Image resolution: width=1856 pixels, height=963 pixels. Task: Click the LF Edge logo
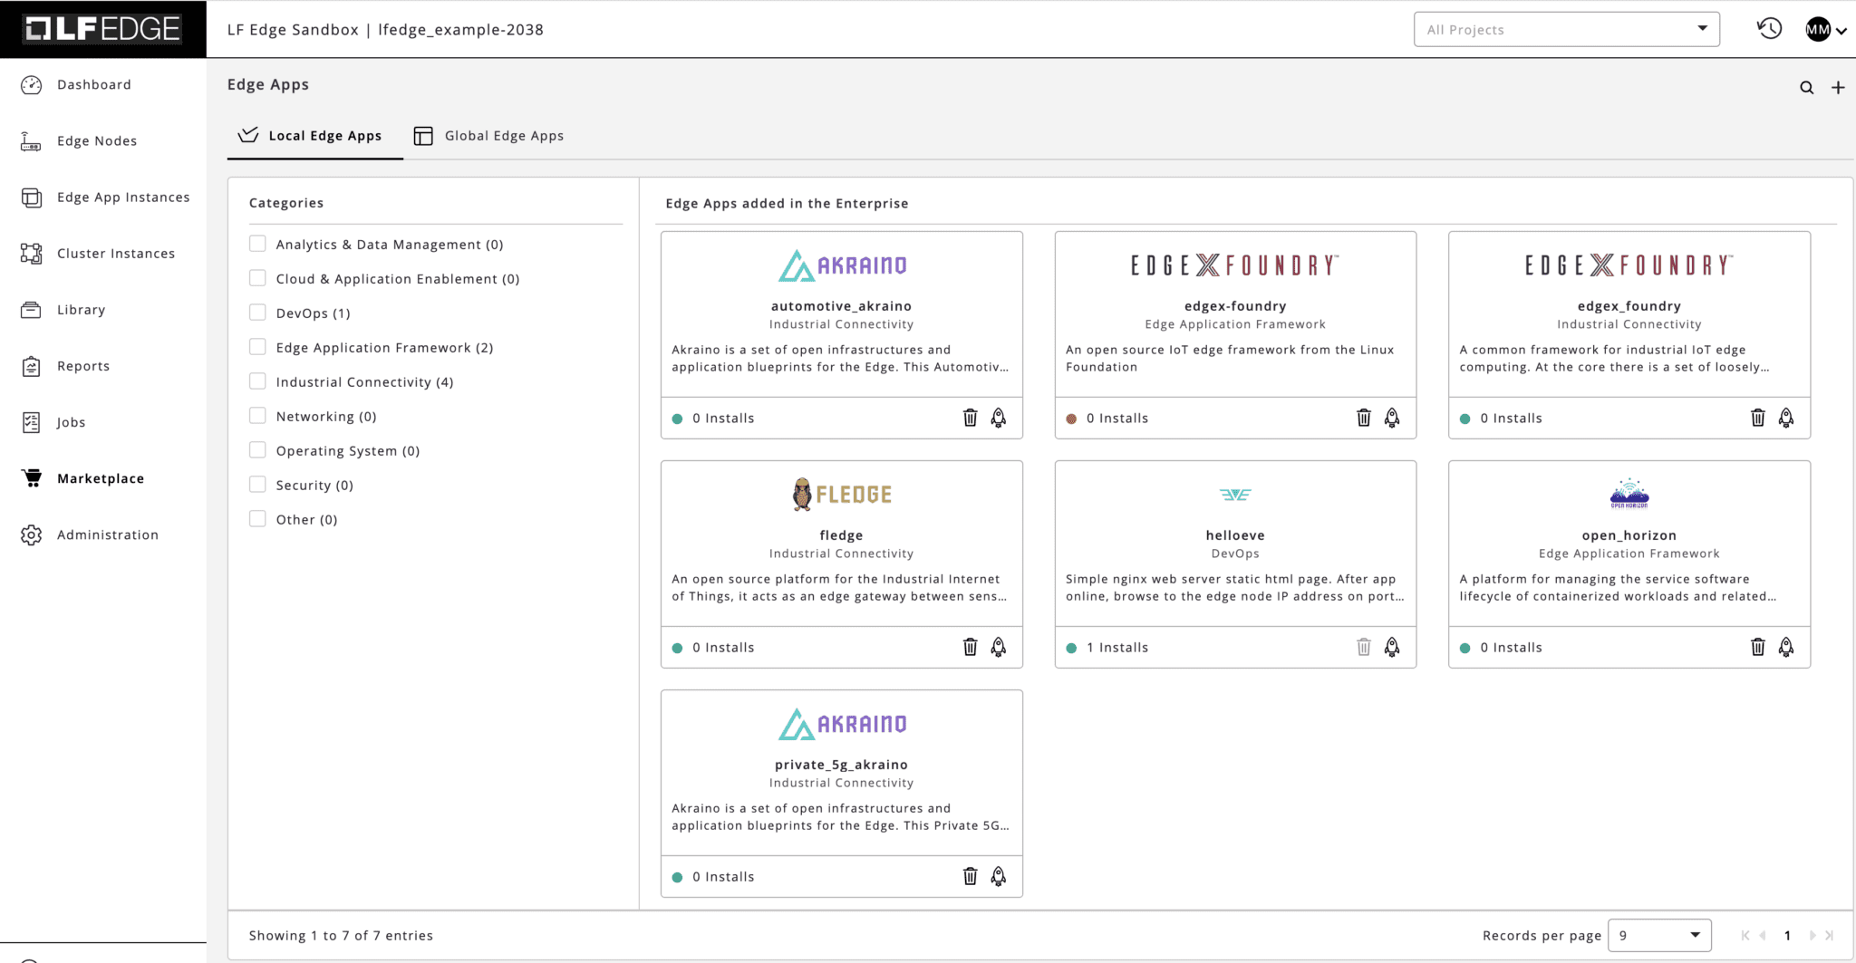102,29
